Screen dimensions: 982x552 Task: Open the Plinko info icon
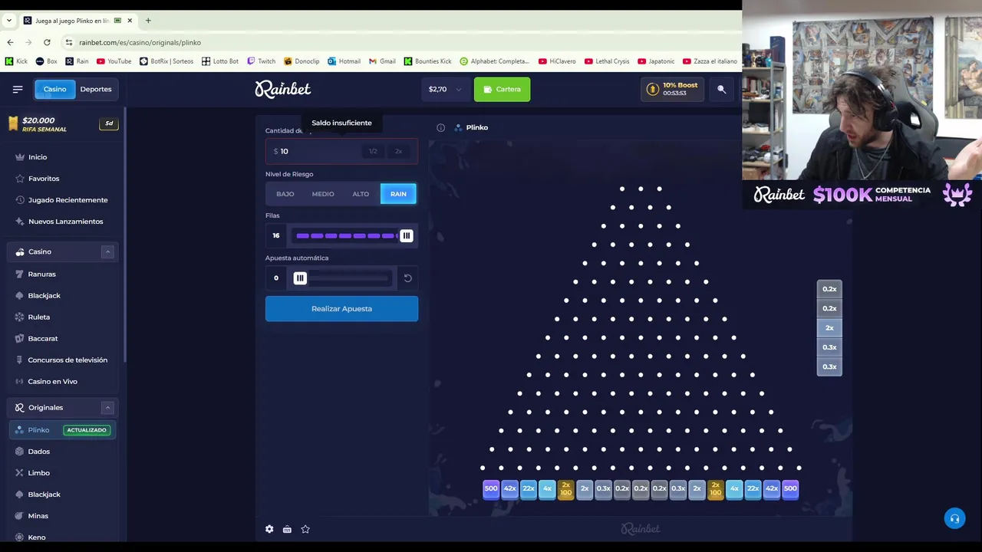tap(440, 127)
